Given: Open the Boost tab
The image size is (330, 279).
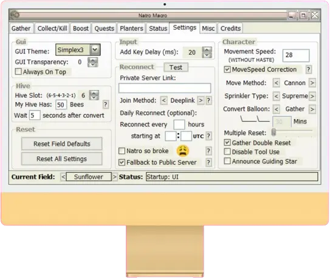Looking at the screenshot, I should pos(81,29).
